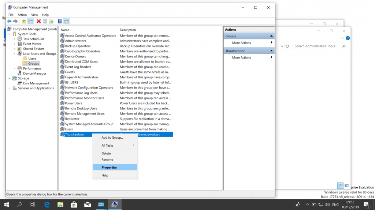The height and width of the screenshot is (210, 375).
Task: Select the Remote Desktop Users group
Action: tap(81, 108)
